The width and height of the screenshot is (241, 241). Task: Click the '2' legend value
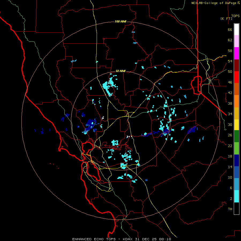pyautogui.click(x=231, y=199)
